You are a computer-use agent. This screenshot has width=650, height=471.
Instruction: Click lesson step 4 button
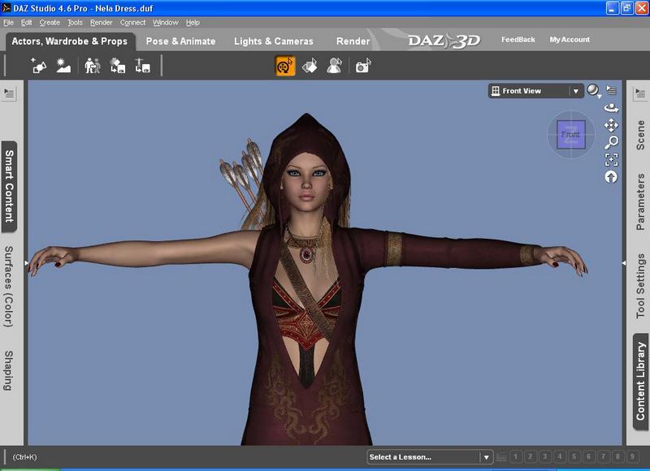point(560,456)
